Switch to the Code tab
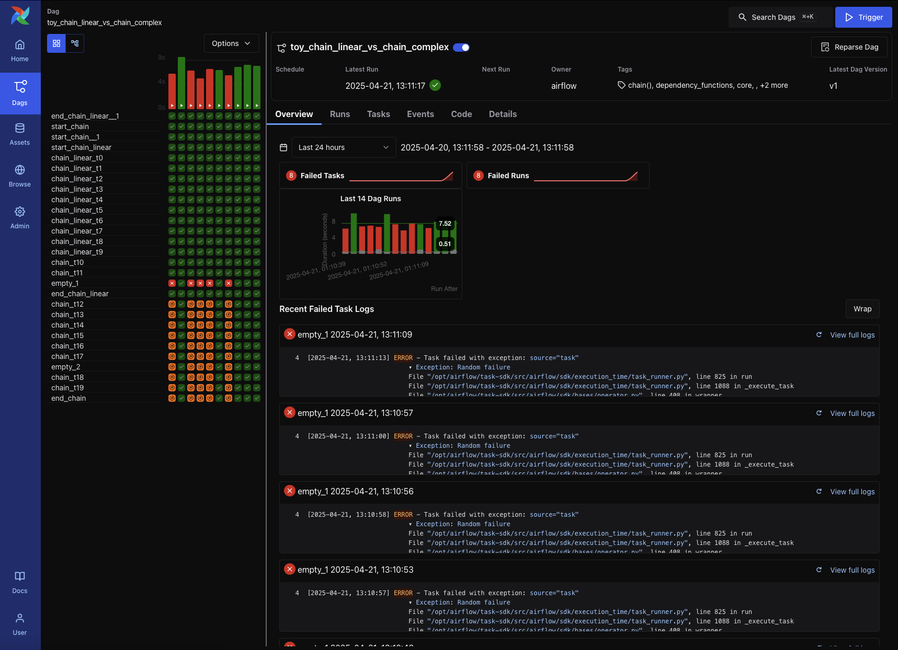This screenshot has width=898, height=650. [x=461, y=114]
